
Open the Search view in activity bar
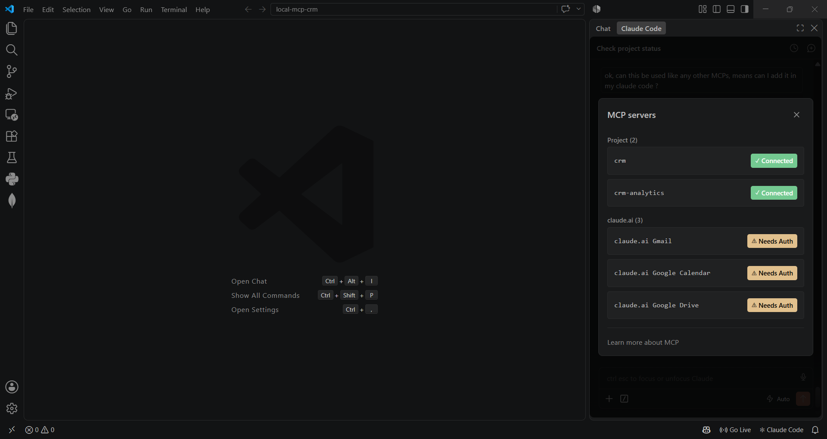coord(12,50)
